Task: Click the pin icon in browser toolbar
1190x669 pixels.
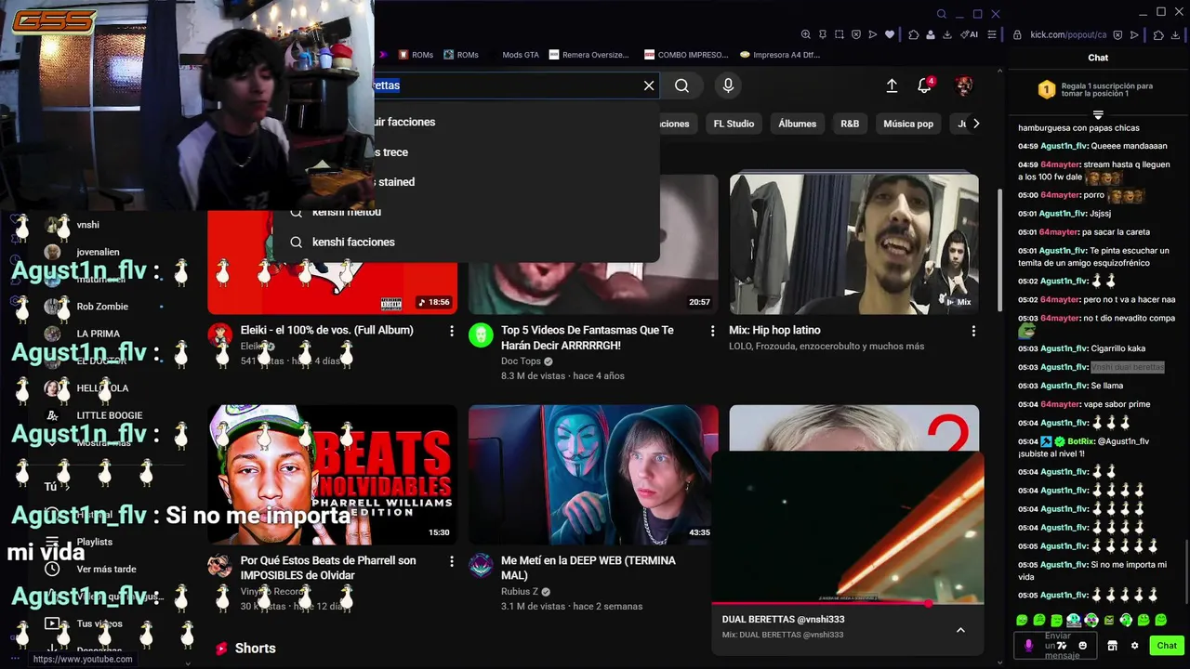Action: pos(823,34)
